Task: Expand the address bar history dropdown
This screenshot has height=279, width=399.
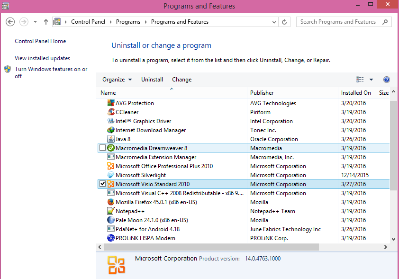Action: click(x=274, y=22)
